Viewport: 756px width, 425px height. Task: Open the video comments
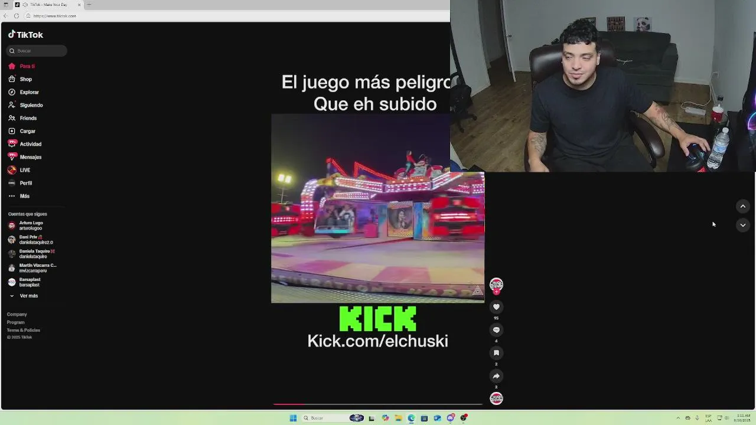(496, 330)
